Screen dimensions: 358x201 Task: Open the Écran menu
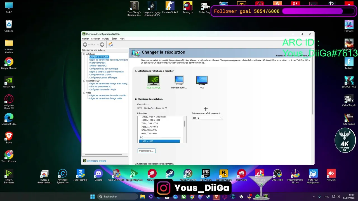(114, 39)
